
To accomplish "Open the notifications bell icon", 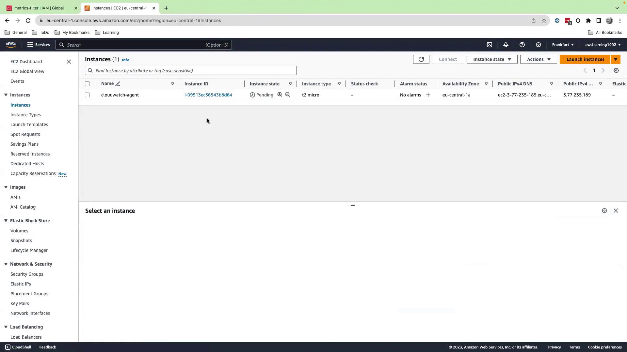I will pyautogui.click(x=506, y=45).
